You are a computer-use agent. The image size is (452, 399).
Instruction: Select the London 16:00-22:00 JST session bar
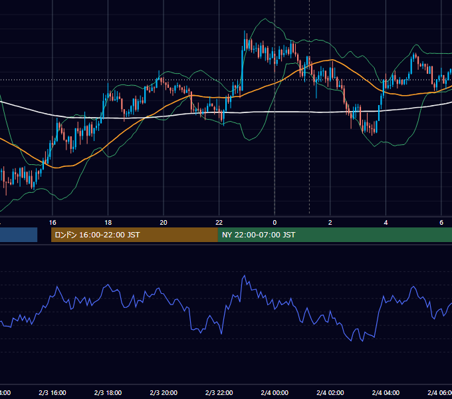click(x=134, y=235)
